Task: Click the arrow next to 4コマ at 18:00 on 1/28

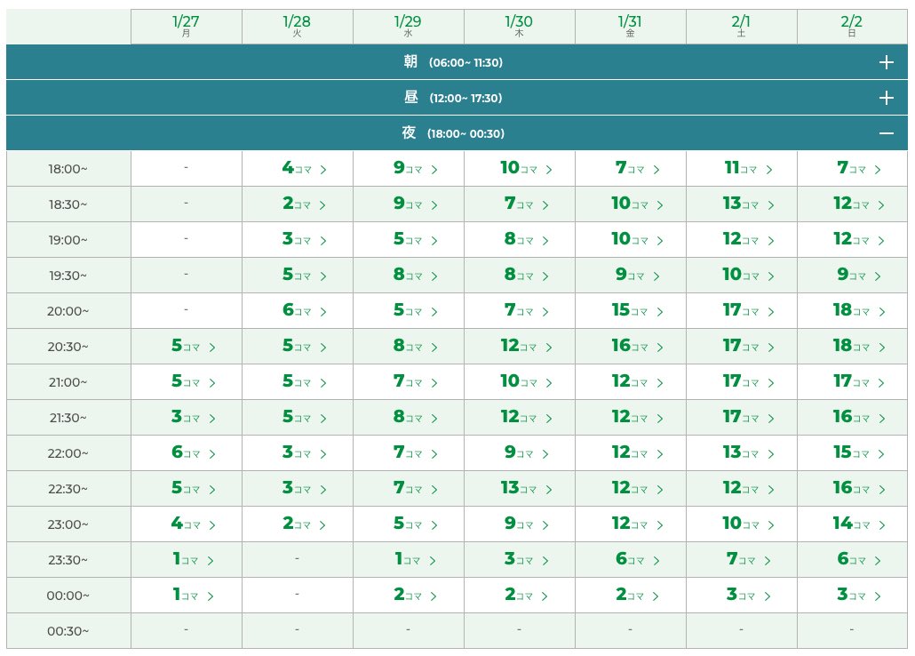Action: [x=323, y=170]
